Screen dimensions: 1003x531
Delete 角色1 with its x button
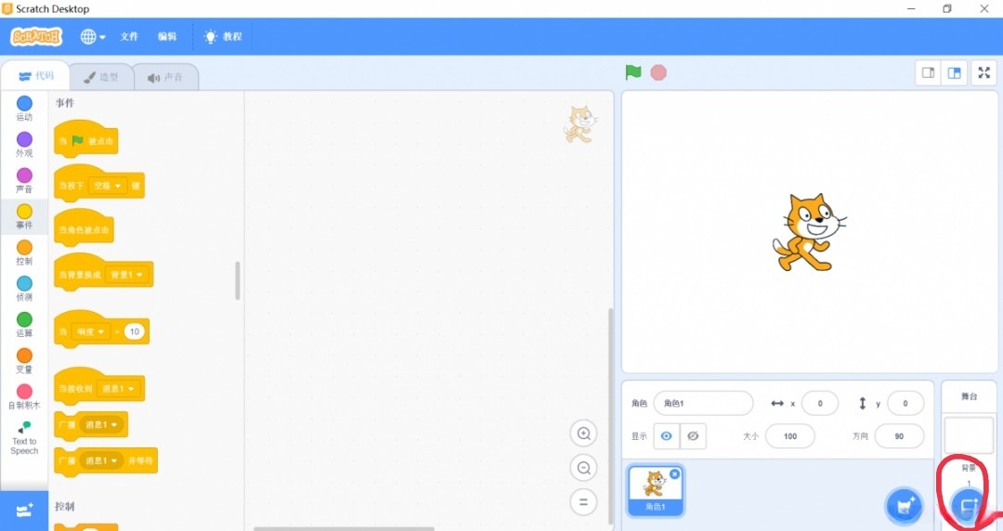(x=675, y=474)
